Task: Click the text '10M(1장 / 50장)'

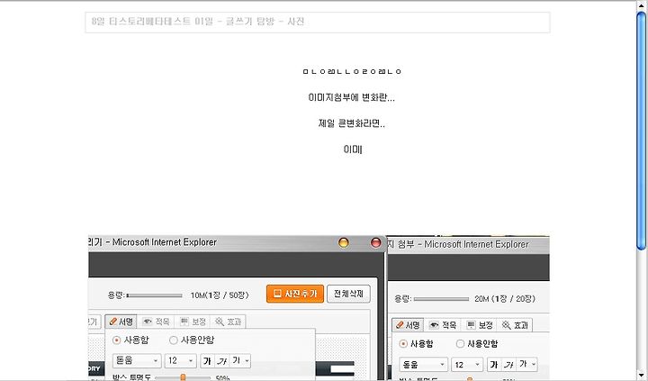Action: point(220,295)
